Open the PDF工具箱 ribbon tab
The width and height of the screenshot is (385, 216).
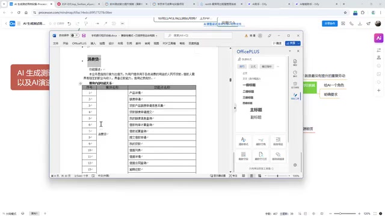point(169,43)
